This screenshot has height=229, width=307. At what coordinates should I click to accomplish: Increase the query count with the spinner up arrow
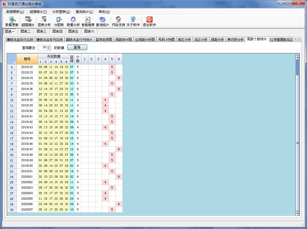(49, 46)
